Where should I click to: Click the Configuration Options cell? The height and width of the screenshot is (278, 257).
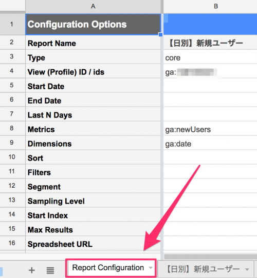pyautogui.click(x=93, y=24)
